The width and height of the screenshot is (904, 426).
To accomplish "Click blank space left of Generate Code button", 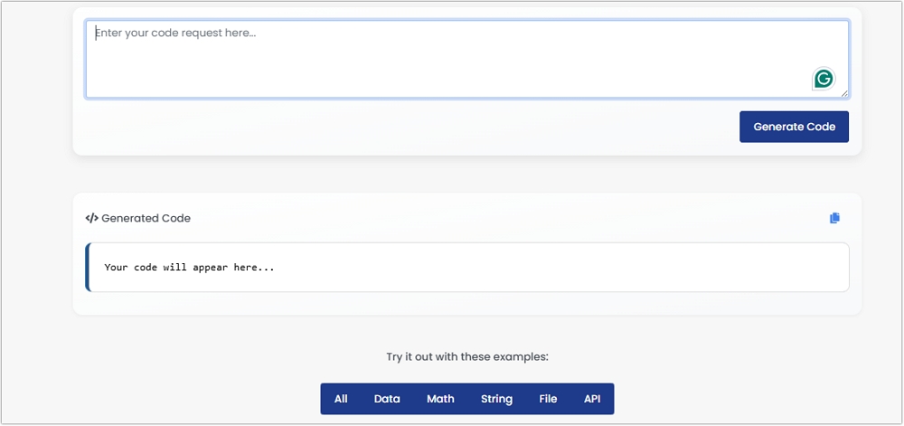I will [x=407, y=127].
